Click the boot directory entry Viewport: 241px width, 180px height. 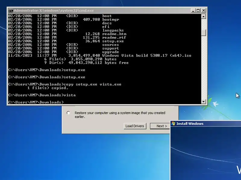click(x=107, y=16)
